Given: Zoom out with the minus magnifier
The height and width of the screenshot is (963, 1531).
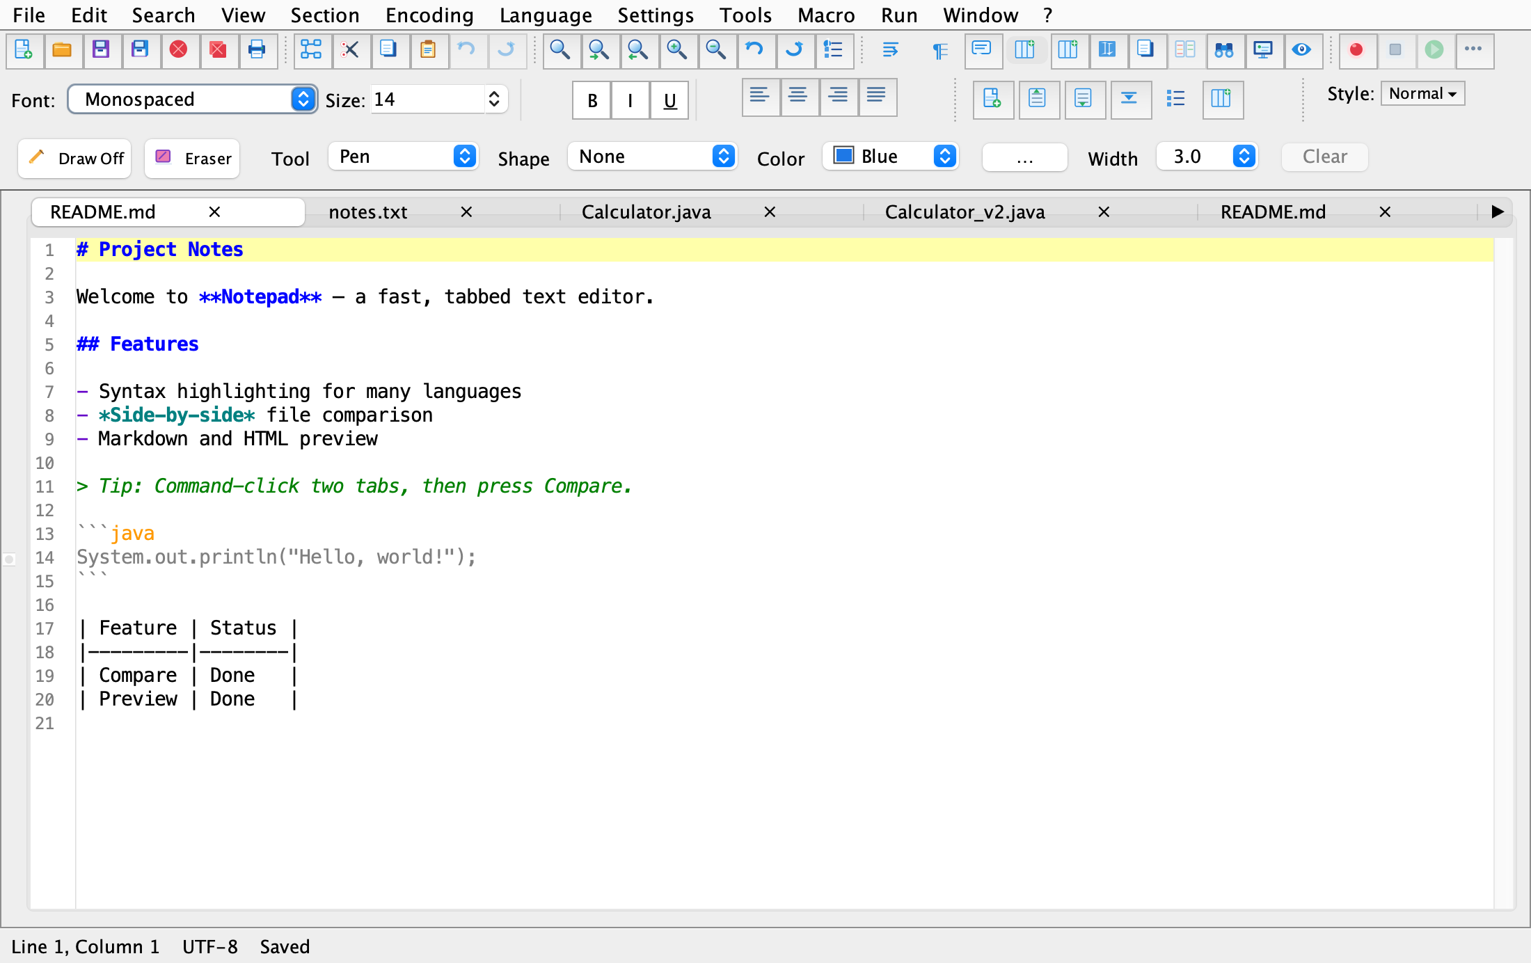Looking at the screenshot, I should pyautogui.click(x=717, y=50).
